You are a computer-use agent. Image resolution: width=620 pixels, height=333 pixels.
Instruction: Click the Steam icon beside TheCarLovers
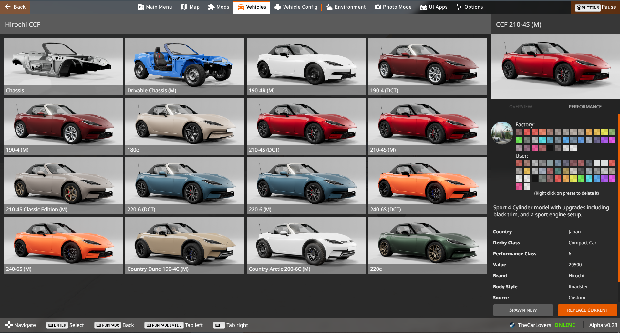coord(512,325)
